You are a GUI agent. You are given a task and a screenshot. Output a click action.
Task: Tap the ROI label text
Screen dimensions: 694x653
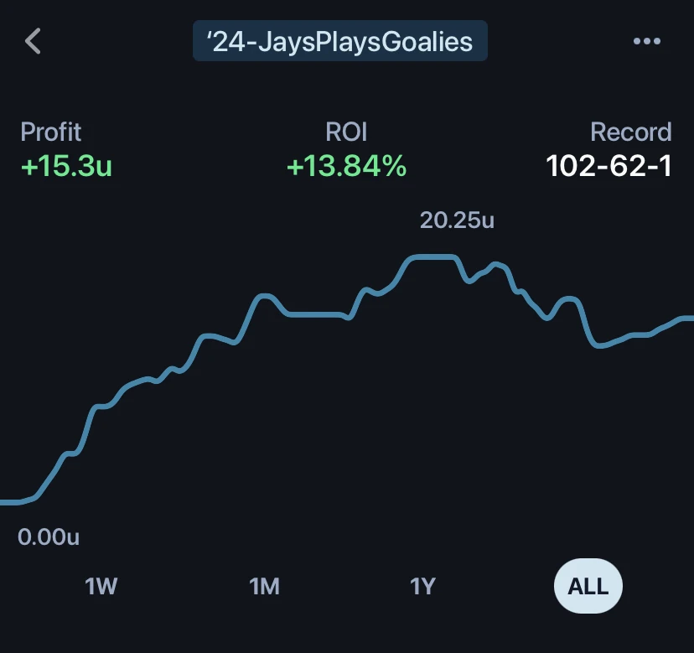[x=346, y=132]
